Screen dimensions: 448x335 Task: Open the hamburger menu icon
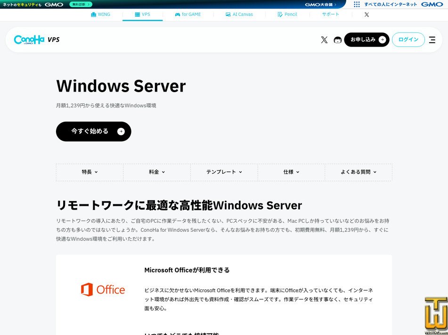pyautogui.click(x=432, y=40)
